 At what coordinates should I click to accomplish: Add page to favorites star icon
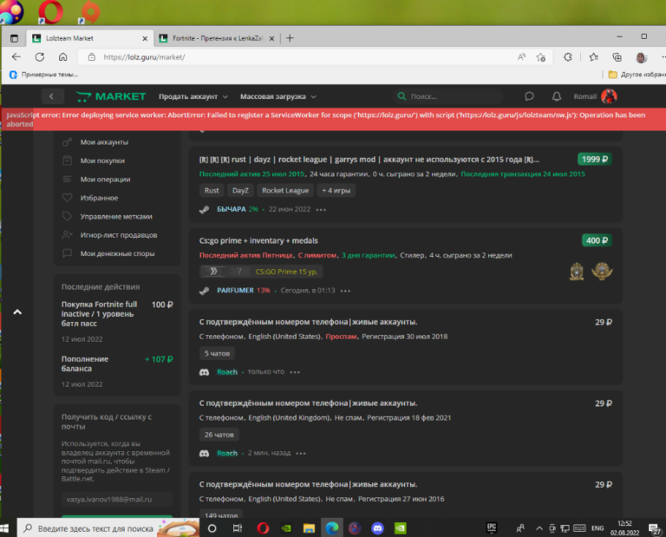point(540,57)
